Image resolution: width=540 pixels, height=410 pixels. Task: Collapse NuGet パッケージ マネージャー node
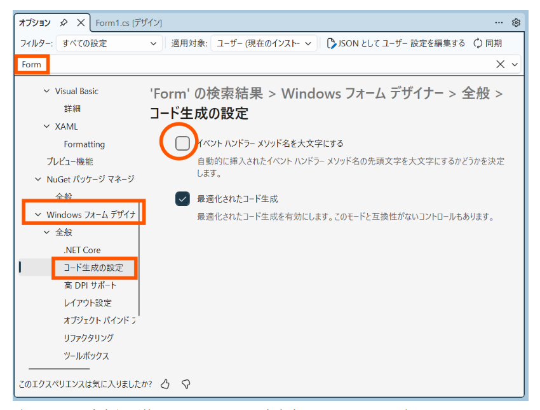point(38,179)
